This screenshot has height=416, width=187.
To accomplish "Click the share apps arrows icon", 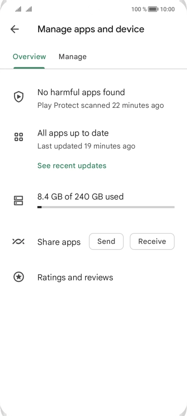I will 19,241.
